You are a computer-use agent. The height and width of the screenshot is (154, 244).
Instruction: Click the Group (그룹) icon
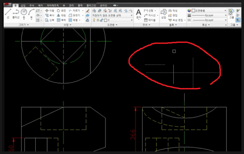[x=231, y=14]
